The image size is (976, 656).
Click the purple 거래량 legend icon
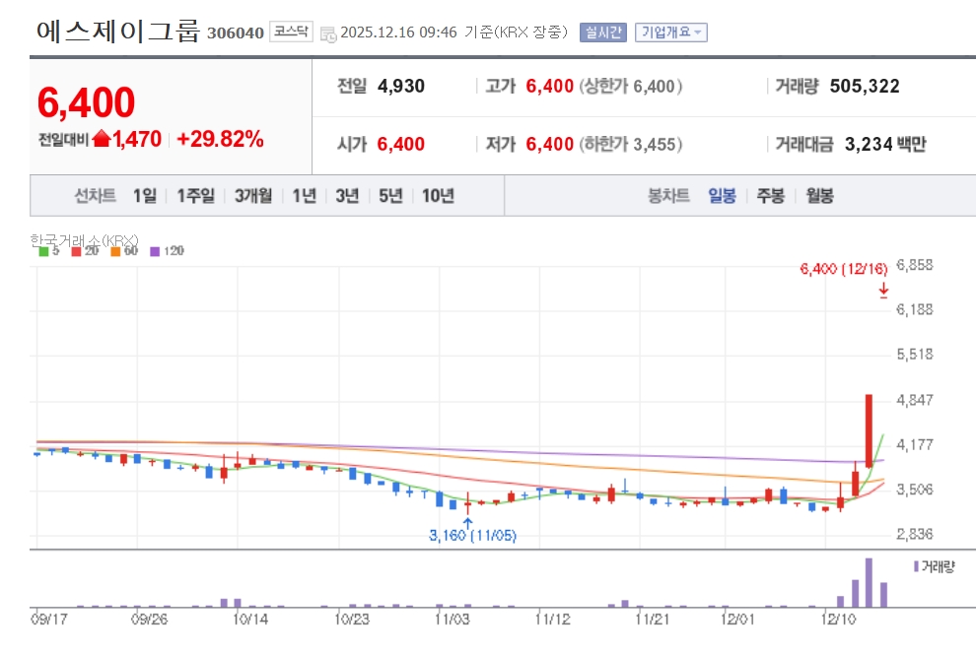point(916,566)
